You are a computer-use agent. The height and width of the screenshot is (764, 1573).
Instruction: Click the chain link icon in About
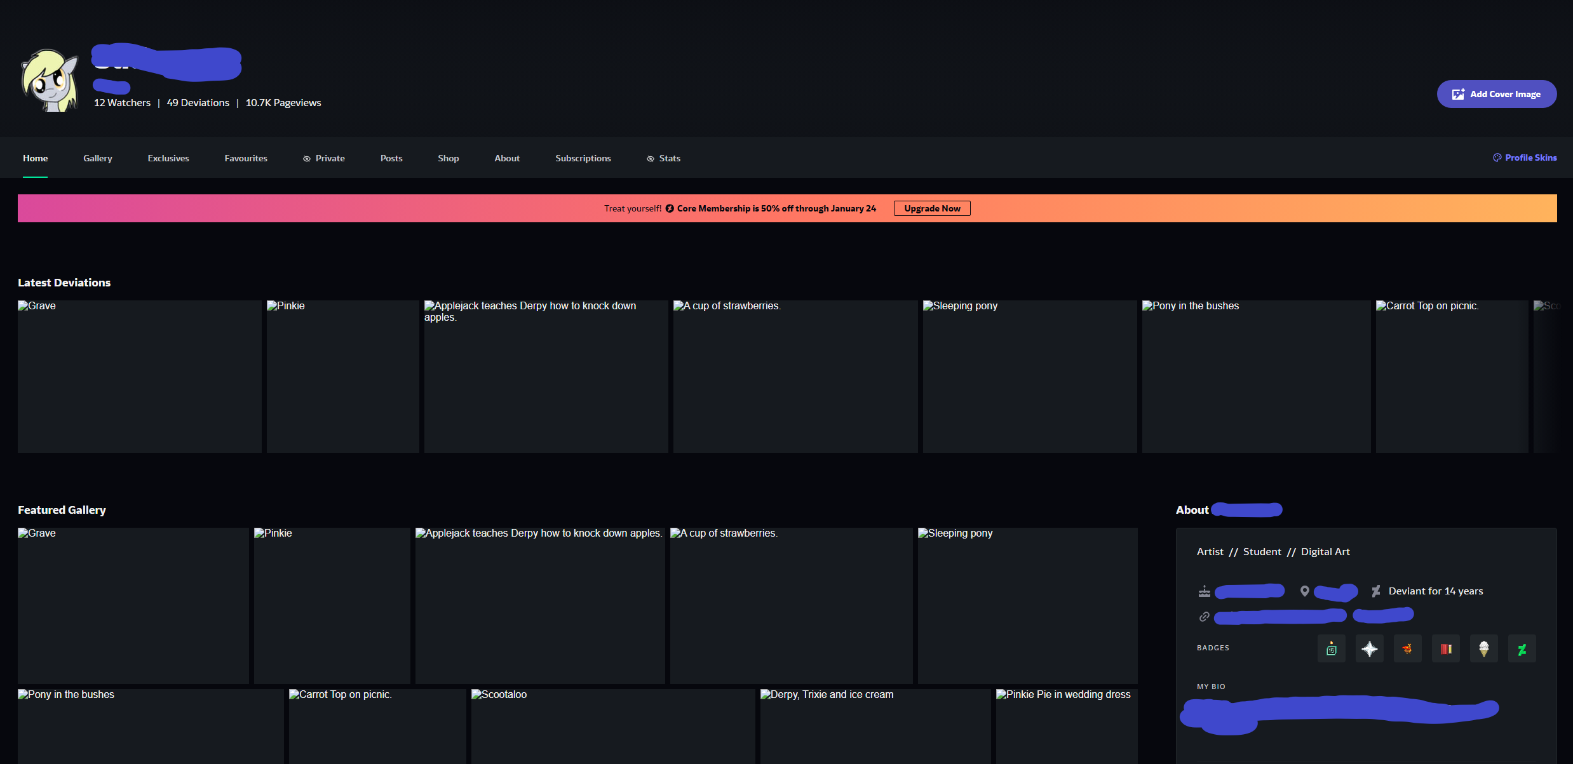point(1204,617)
